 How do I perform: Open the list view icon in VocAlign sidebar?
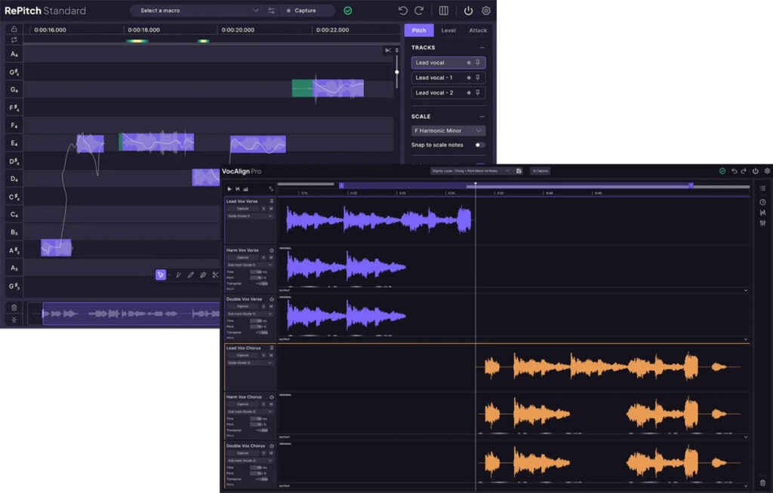point(762,188)
